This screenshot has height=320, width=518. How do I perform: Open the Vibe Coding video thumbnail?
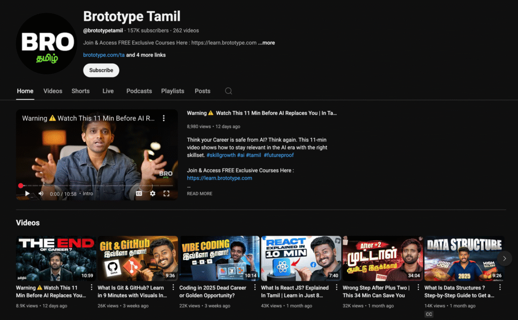(x=220, y=259)
